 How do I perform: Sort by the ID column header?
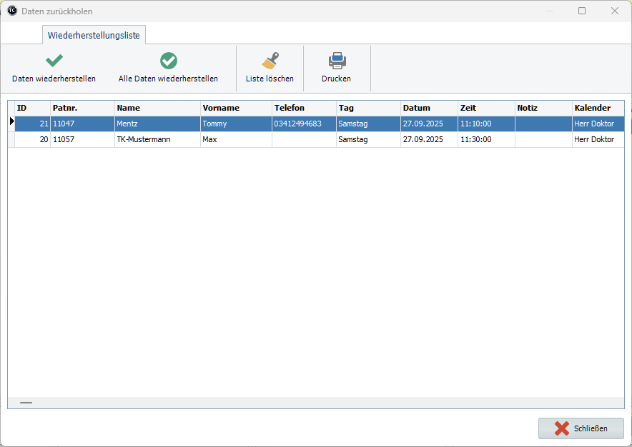pos(32,108)
